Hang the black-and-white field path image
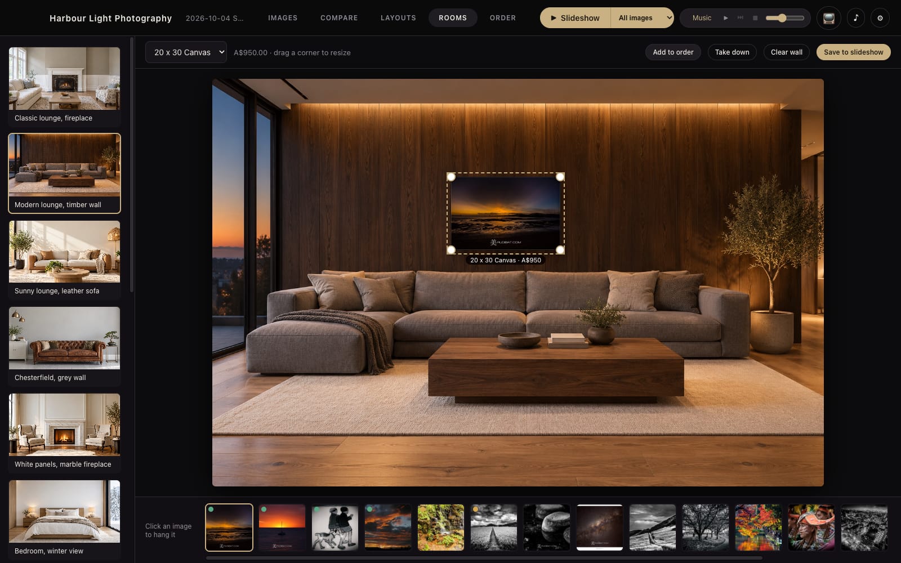The width and height of the screenshot is (901, 563). [x=494, y=528]
